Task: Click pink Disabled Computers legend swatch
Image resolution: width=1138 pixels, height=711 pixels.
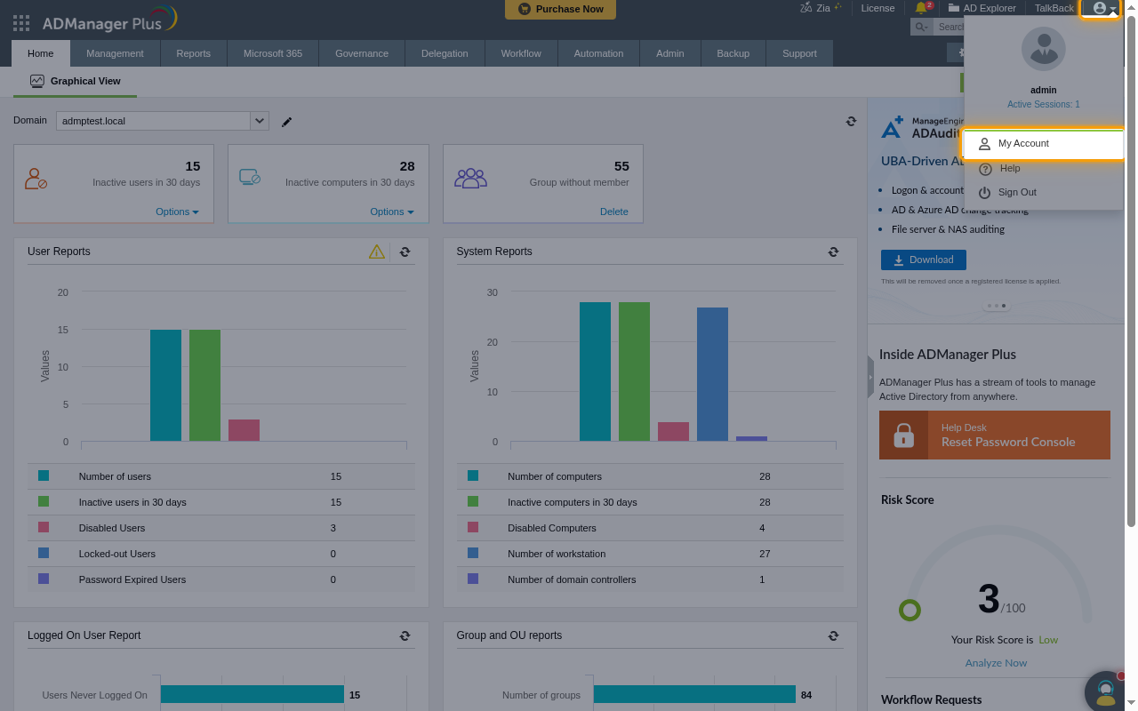Action: [x=473, y=527]
